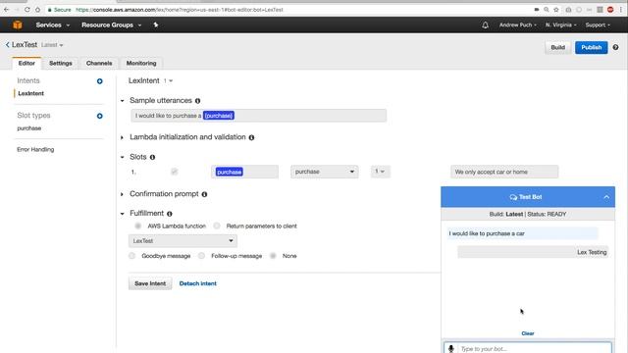
Task: Switch to the Editor tab
Action: [x=26, y=63]
